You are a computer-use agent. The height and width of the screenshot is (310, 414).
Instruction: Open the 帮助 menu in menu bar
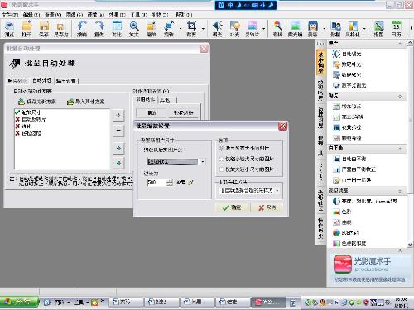pyautogui.click(x=183, y=15)
